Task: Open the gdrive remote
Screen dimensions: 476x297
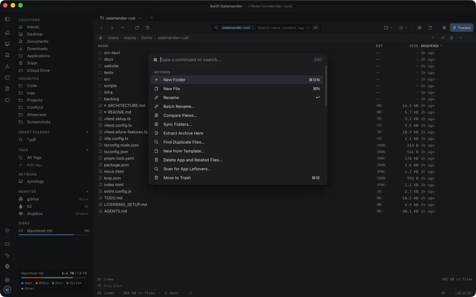Action: [x=54, y=199]
